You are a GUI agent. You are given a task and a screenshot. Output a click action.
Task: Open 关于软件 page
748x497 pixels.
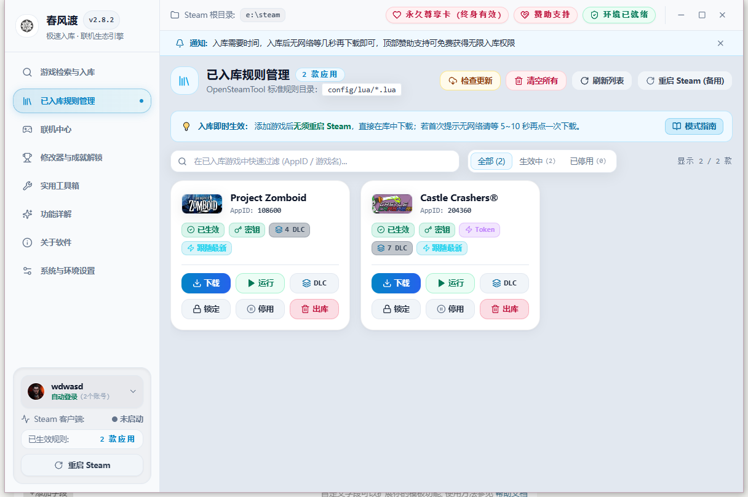tap(82, 242)
